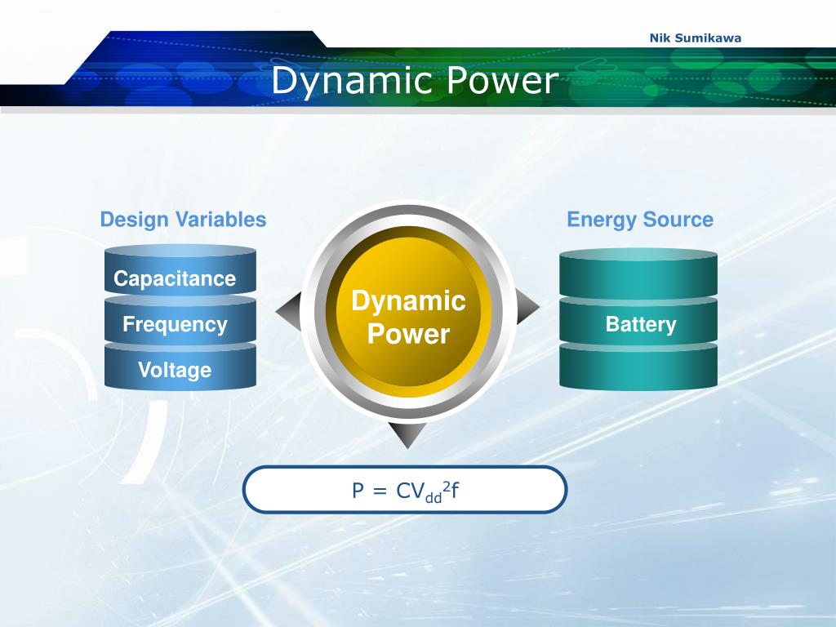
Task: Select the author name "Nik Sumikawa"
Action: (696, 38)
